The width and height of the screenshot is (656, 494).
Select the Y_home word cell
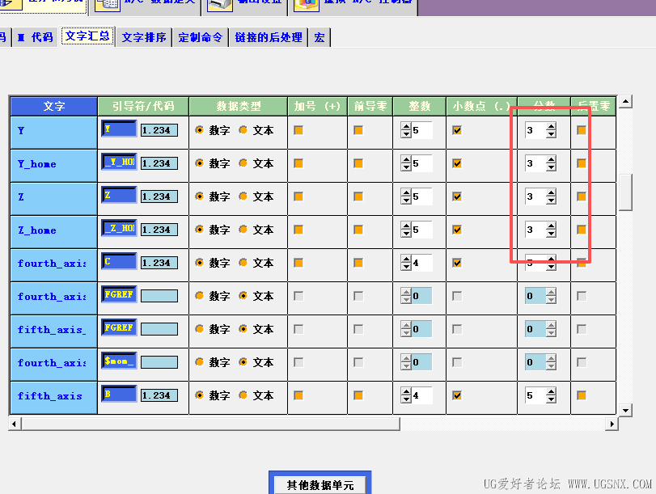(53, 165)
